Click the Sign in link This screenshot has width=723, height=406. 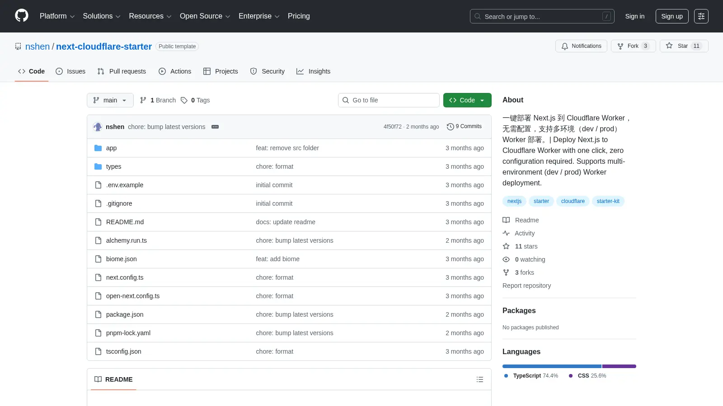635,16
